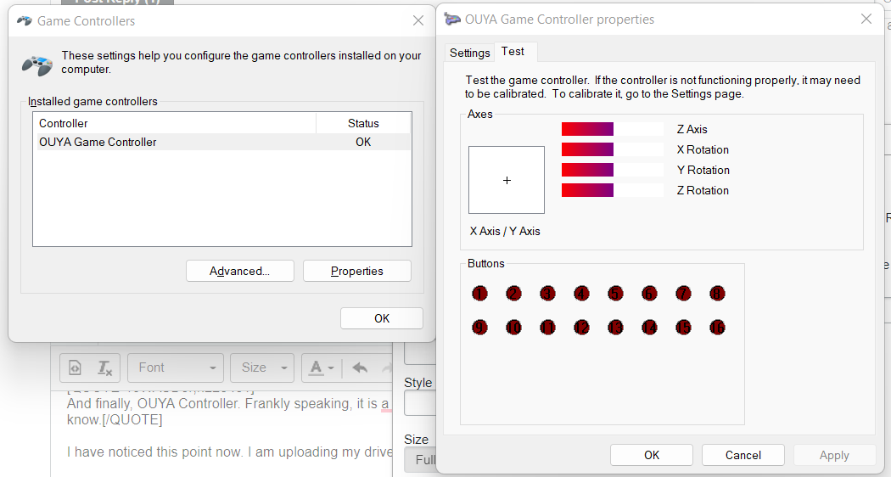
Task: Click OK in OUYA properties dialog
Action: click(x=652, y=455)
